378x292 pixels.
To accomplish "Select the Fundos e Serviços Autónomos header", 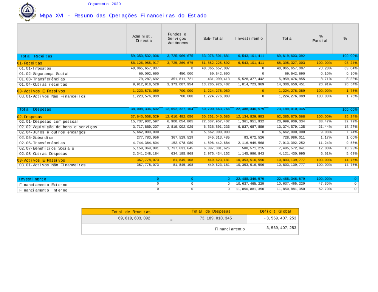I will click(178, 38).
